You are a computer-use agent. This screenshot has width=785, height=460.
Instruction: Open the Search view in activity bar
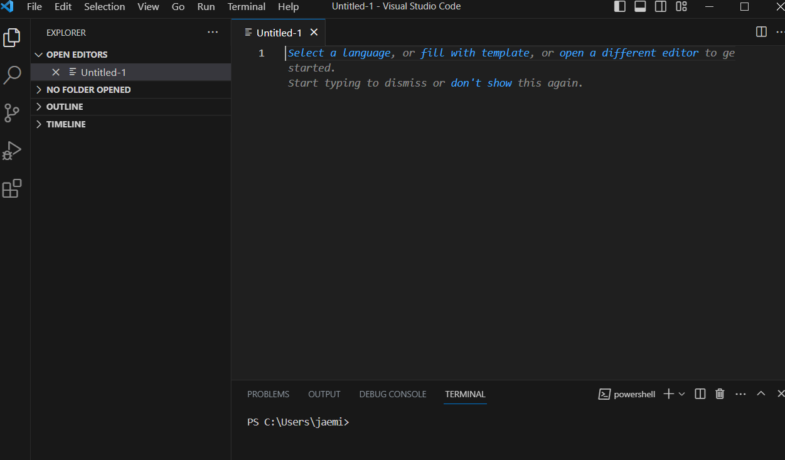pyautogui.click(x=12, y=75)
